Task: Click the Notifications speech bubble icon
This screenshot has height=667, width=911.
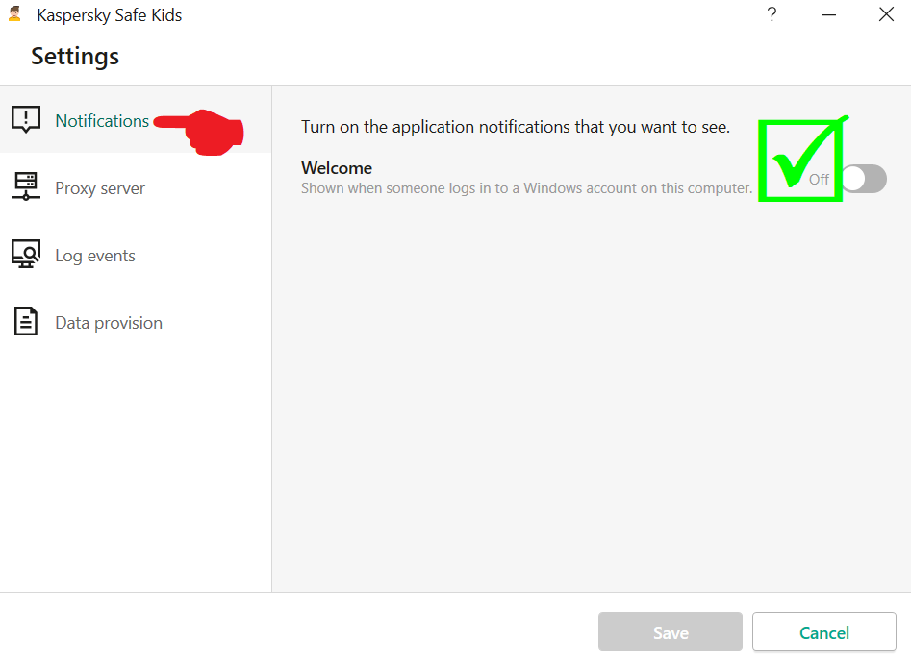Action: pyautogui.click(x=26, y=119)
